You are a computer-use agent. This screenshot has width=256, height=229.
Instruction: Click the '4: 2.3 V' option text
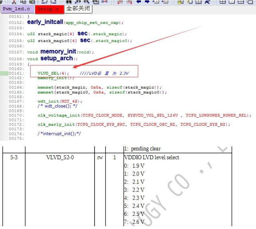point(134,198)
